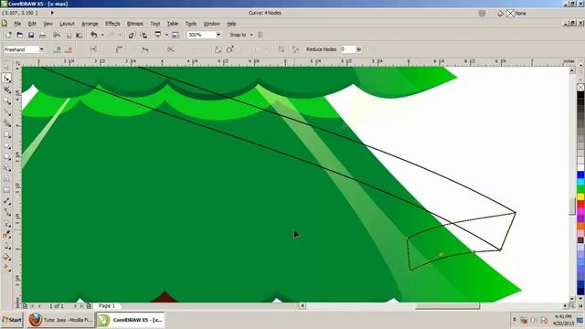This screenshot has width=585, height=329.
Task: Delete selected node with Delete Nodes icon
Action: click(x=69, y=49)
